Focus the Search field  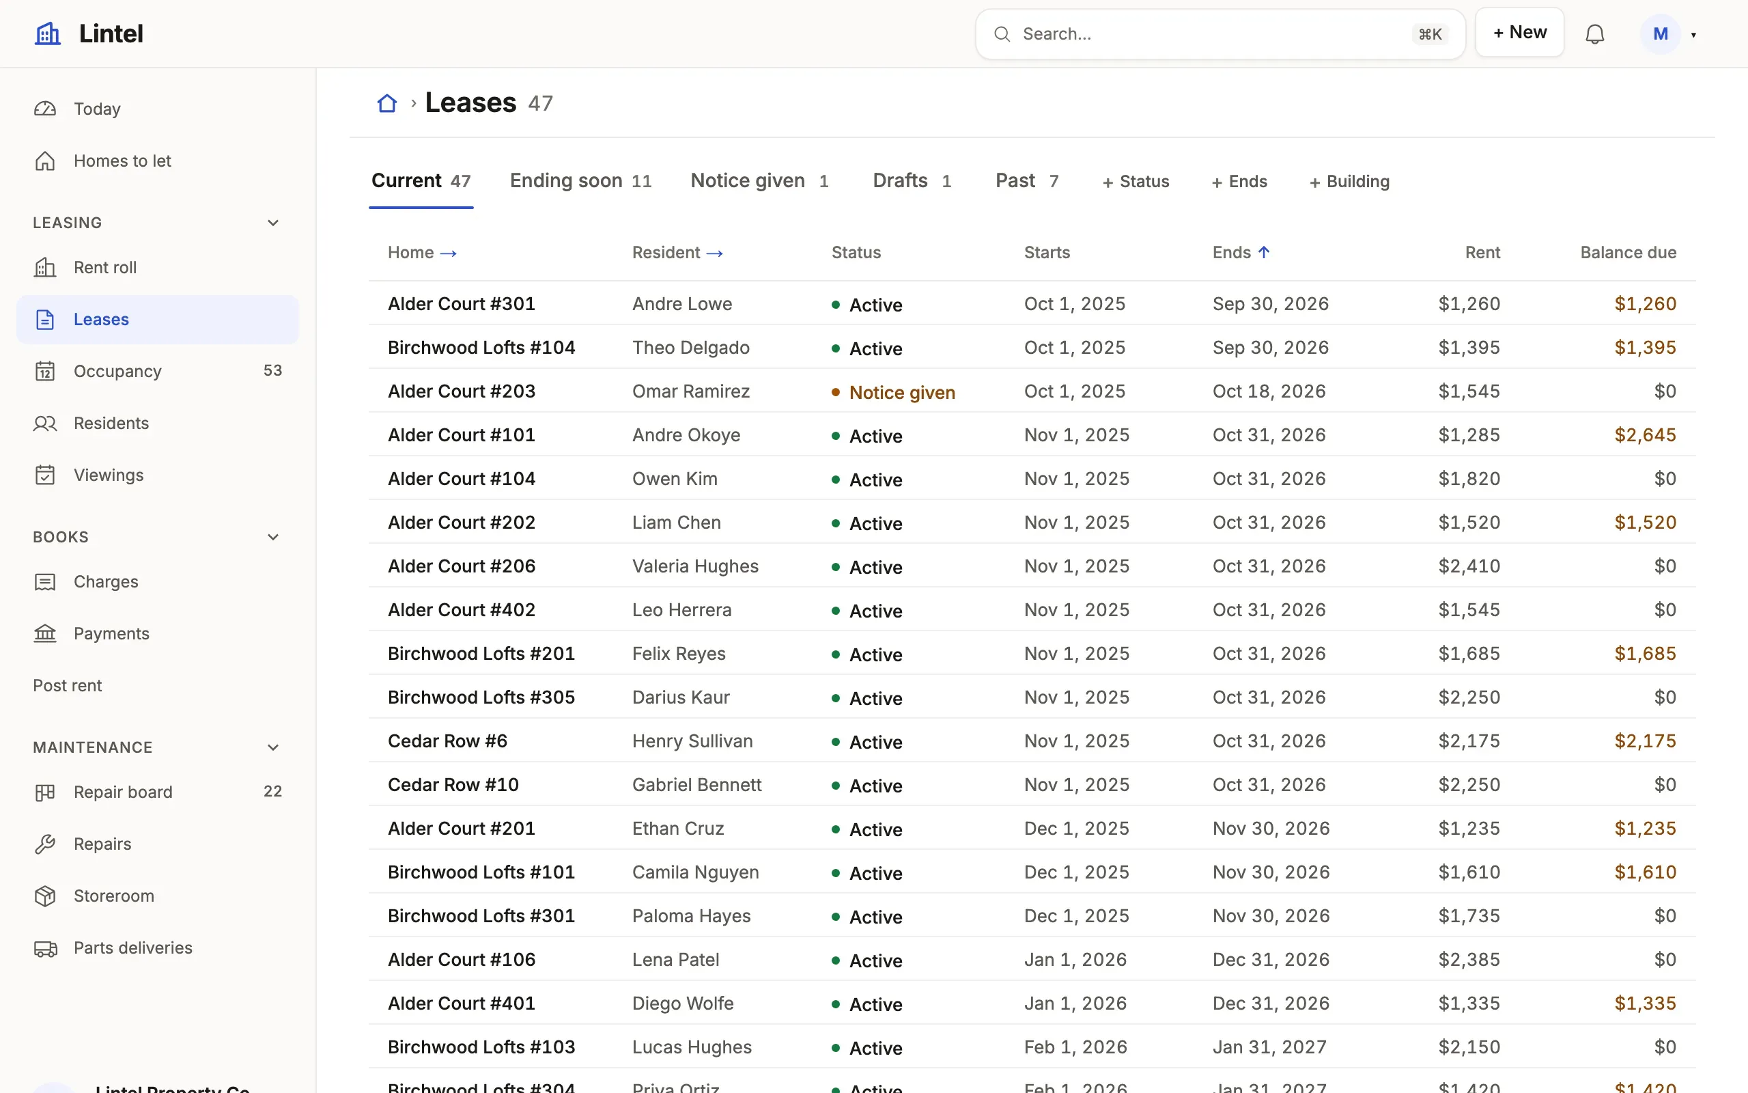tap(1220, 34)
